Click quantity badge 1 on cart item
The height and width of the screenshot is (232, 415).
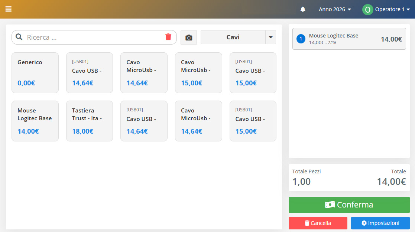click(301, 39)
